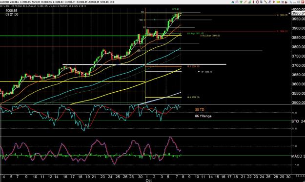Viewport: 305px width, 182px height.
Task: Select the diagonal trendline tool
Action: pyautogui.click(x=265, y=2)
